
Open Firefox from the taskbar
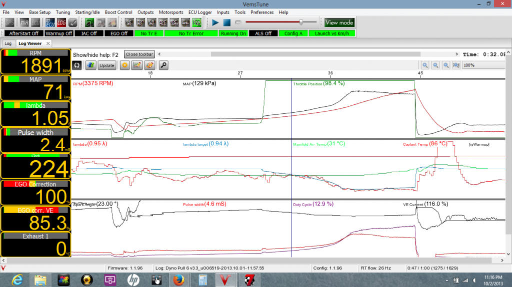(x=178, y=280)
